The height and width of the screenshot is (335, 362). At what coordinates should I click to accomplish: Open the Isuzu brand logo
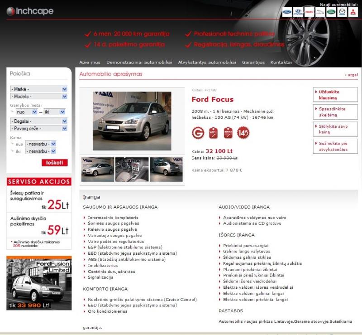[x=309, y=12]
